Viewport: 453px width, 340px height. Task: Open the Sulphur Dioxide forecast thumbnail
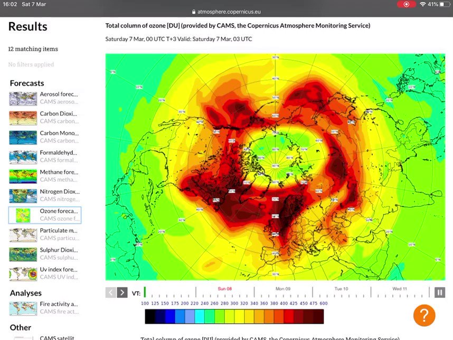pyautogui.click(x=23, y=254)
